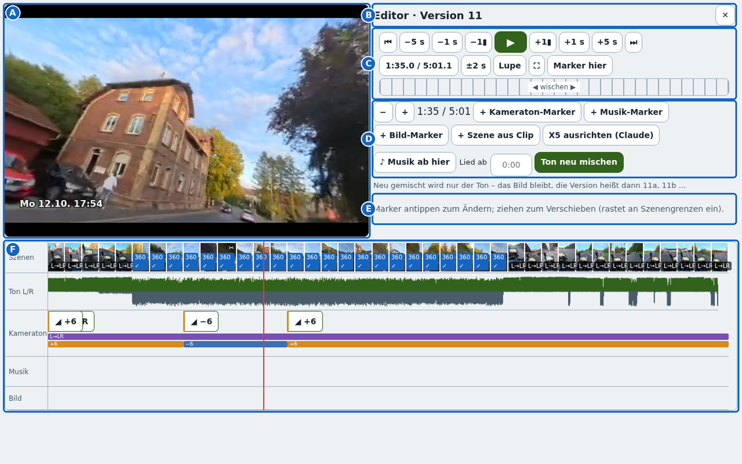Zoom in the timeline with the plus button
Viewport: 742px width, 464px height.
click(405, 112)
